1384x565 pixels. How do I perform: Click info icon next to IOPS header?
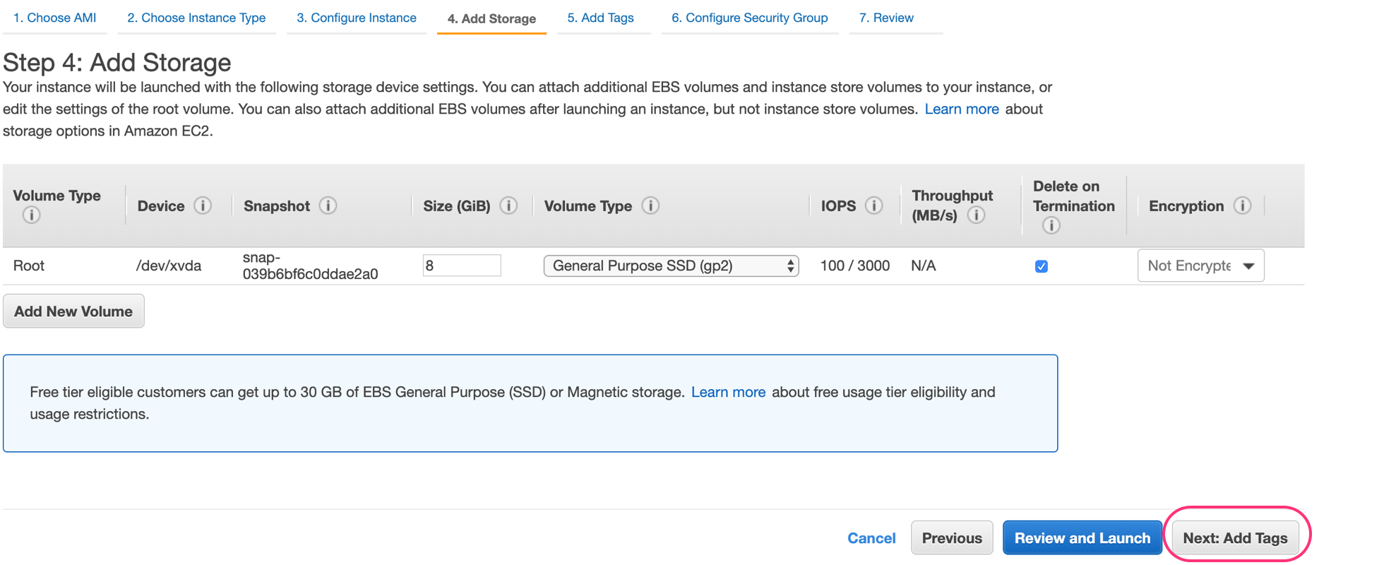tap(873, 206)
